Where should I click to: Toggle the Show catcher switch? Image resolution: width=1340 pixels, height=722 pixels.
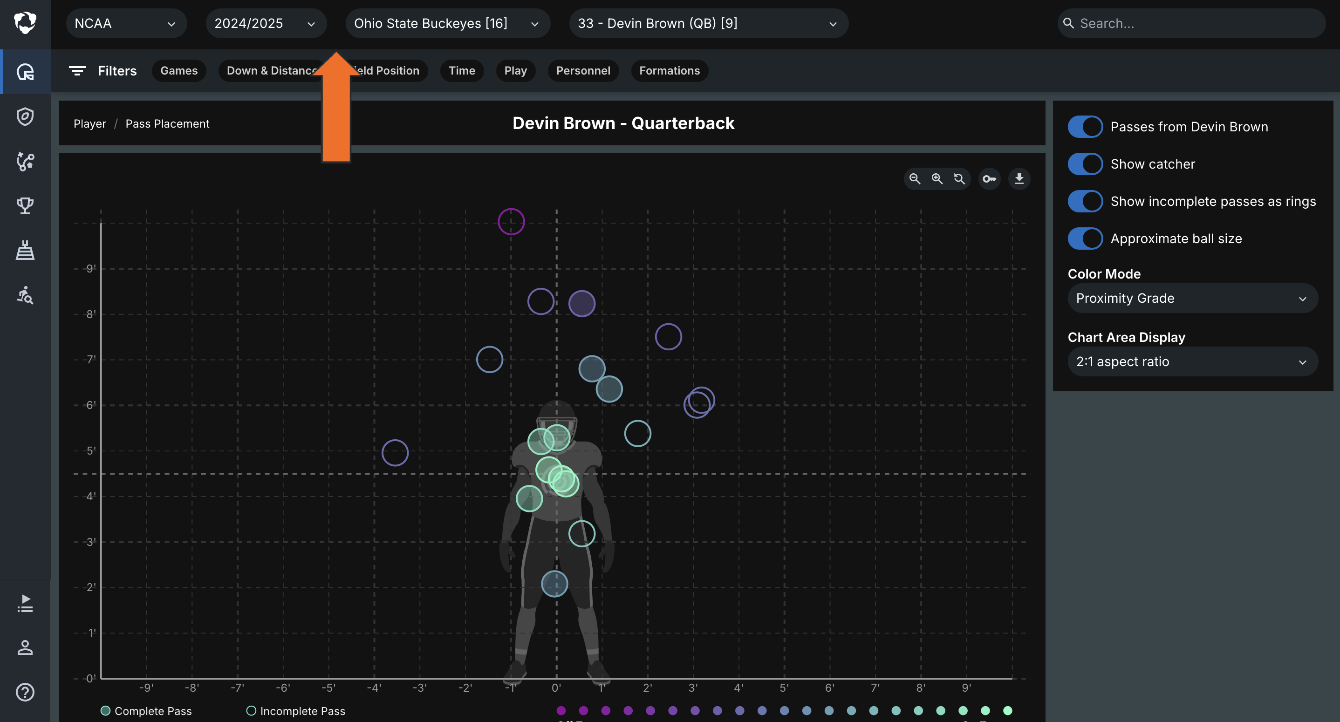click(x=1085, y=164)
